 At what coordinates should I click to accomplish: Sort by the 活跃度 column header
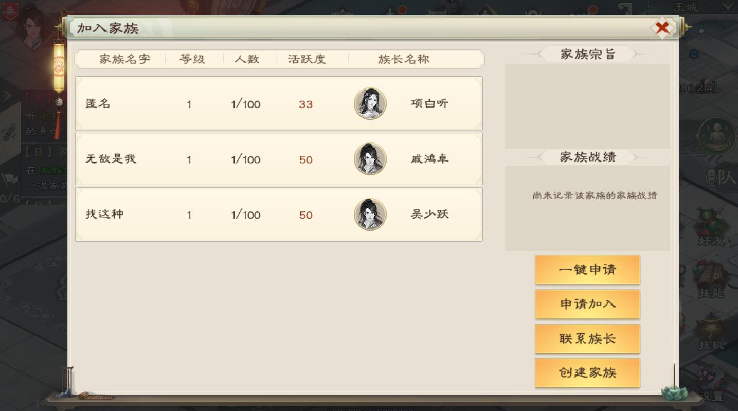click(307, 59)
